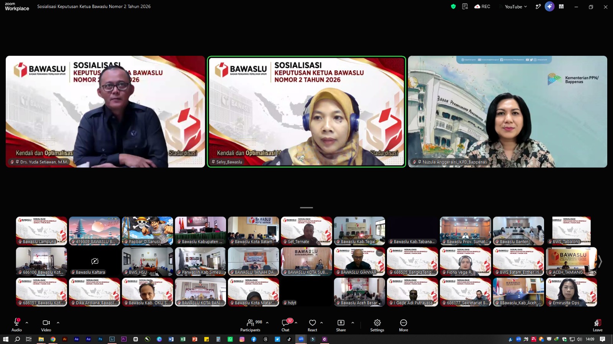Open Google Chrome from the taskbar
This screenshot has height=344, width=613.
[x=53, y=339]
